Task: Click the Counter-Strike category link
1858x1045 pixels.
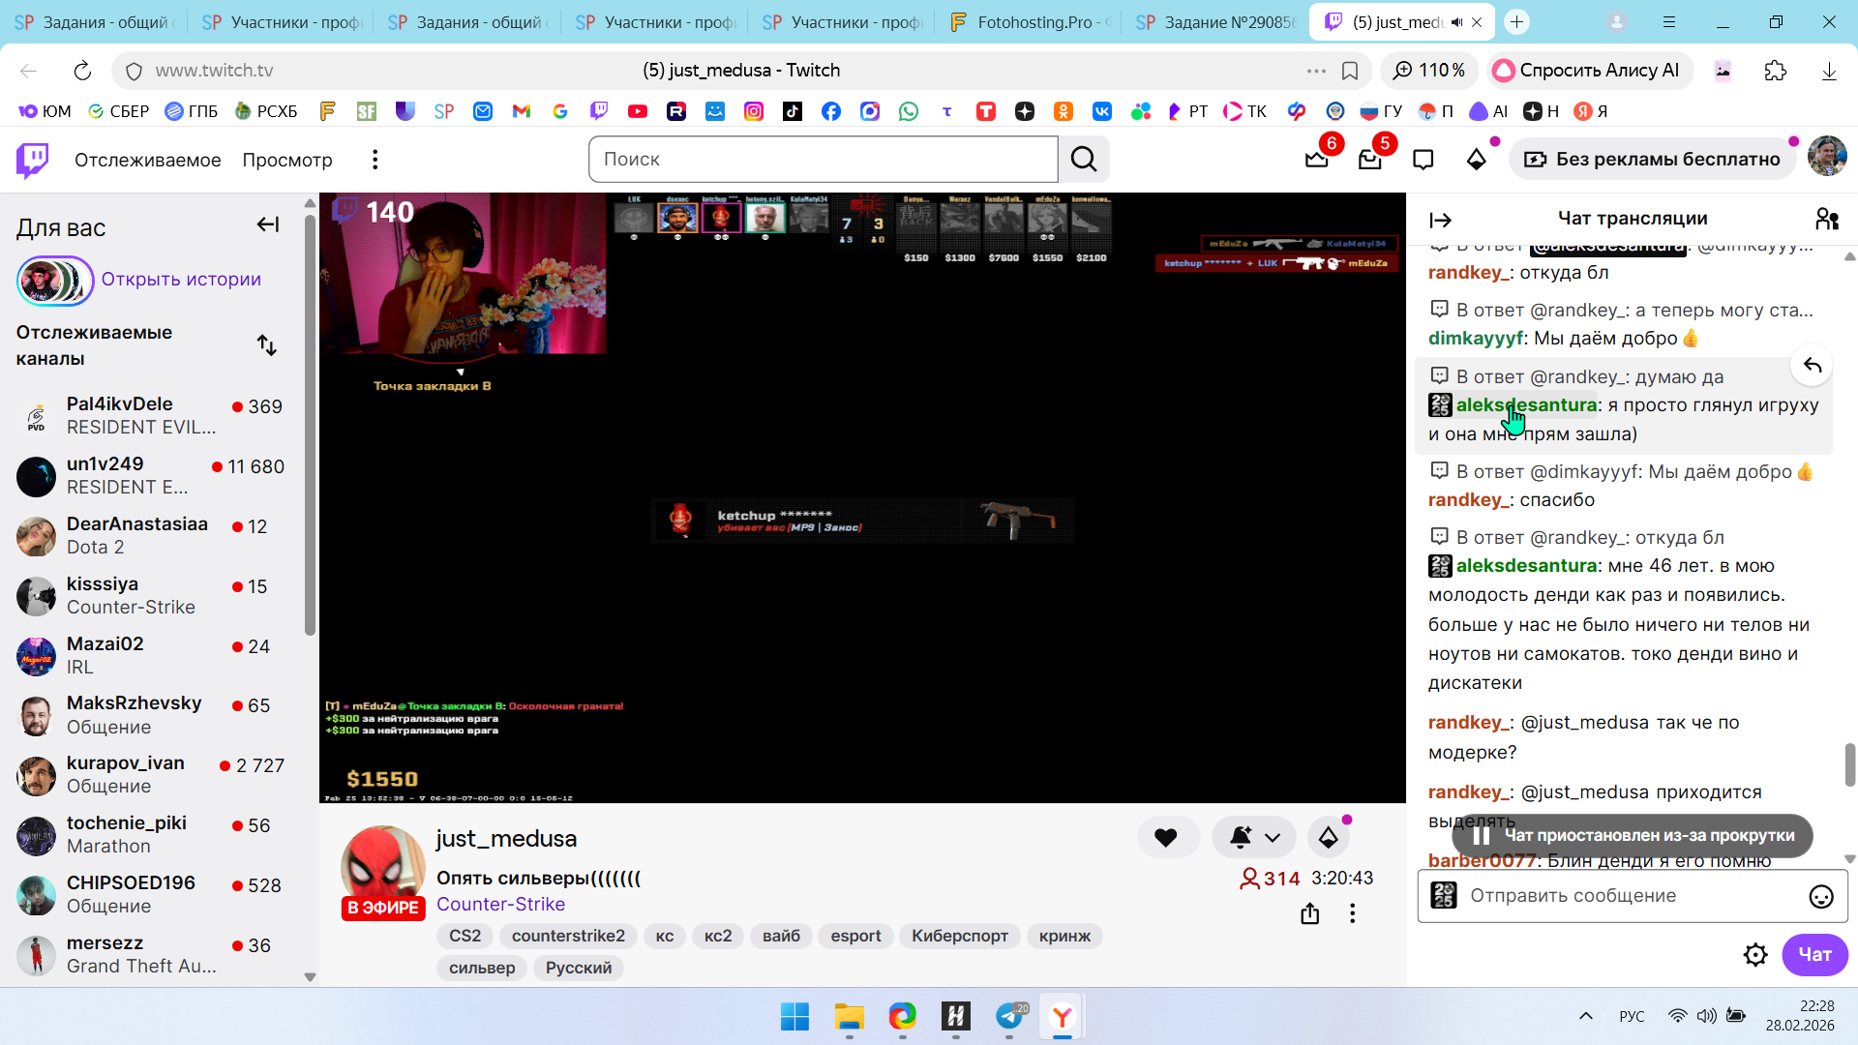Action: [500, 904]
